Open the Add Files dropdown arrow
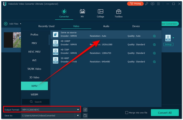Screen dimensions: 183x120 pos(20,24)
